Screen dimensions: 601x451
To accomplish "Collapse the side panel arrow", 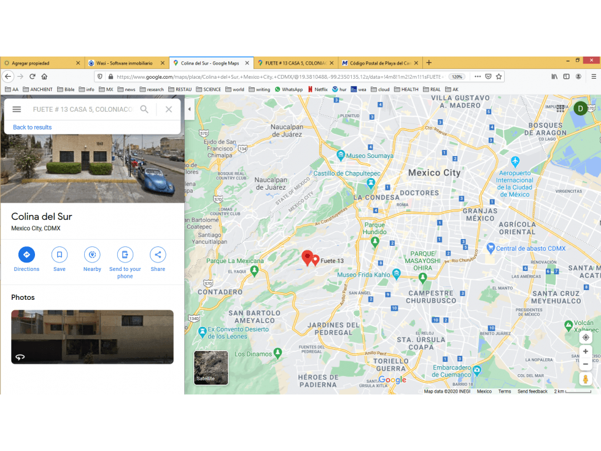I will pos(189,109).
